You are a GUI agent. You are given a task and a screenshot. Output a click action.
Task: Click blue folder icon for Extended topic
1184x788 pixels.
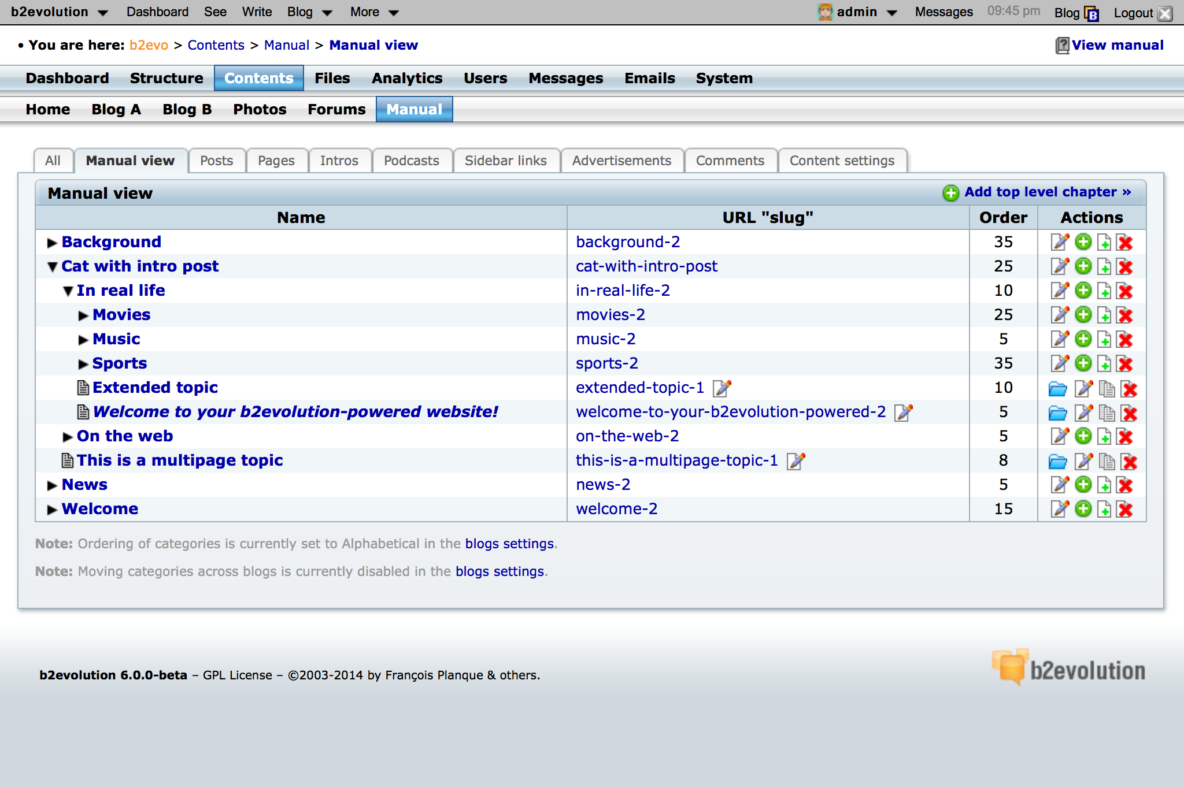click(1057, 389)
